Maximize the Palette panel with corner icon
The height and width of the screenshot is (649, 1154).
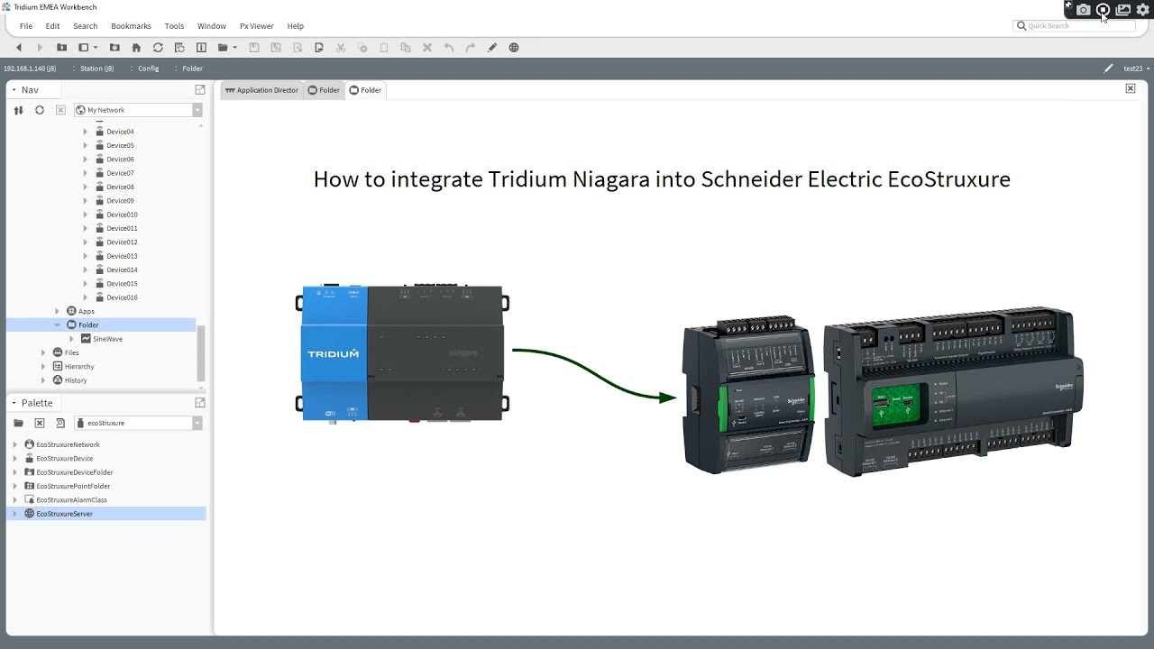200,403
